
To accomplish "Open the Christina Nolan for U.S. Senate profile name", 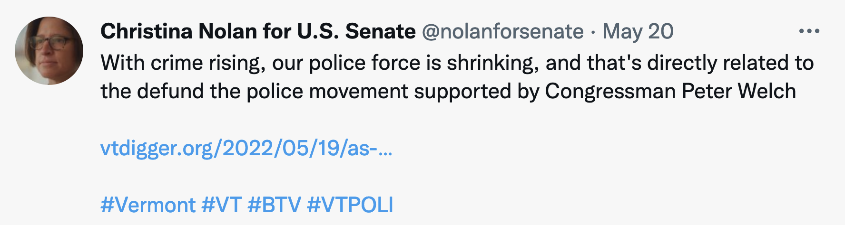I will (x=258, y=32).
